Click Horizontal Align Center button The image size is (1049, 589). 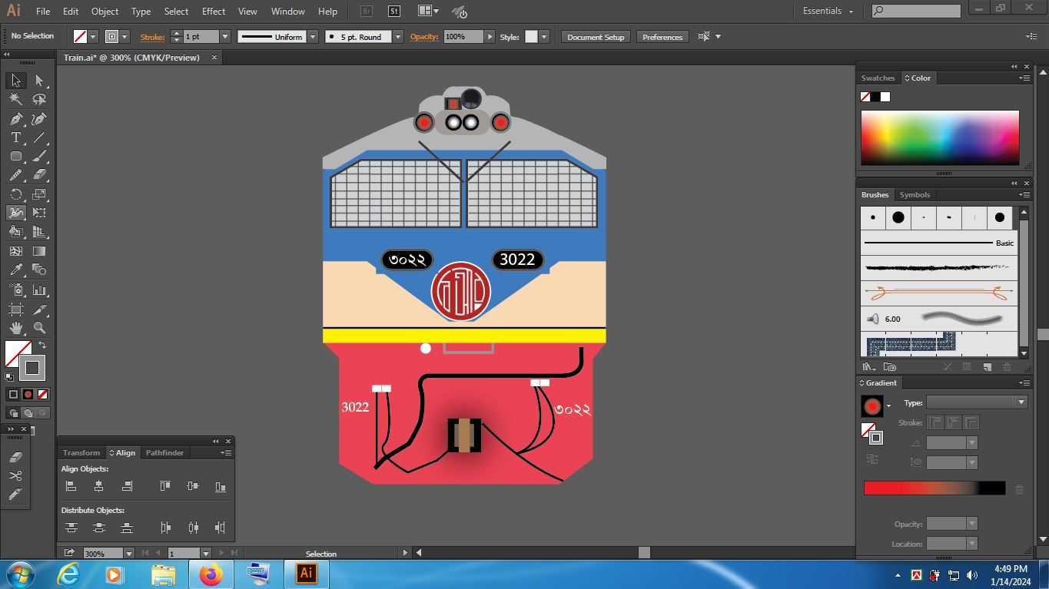(x=98, y=486)
